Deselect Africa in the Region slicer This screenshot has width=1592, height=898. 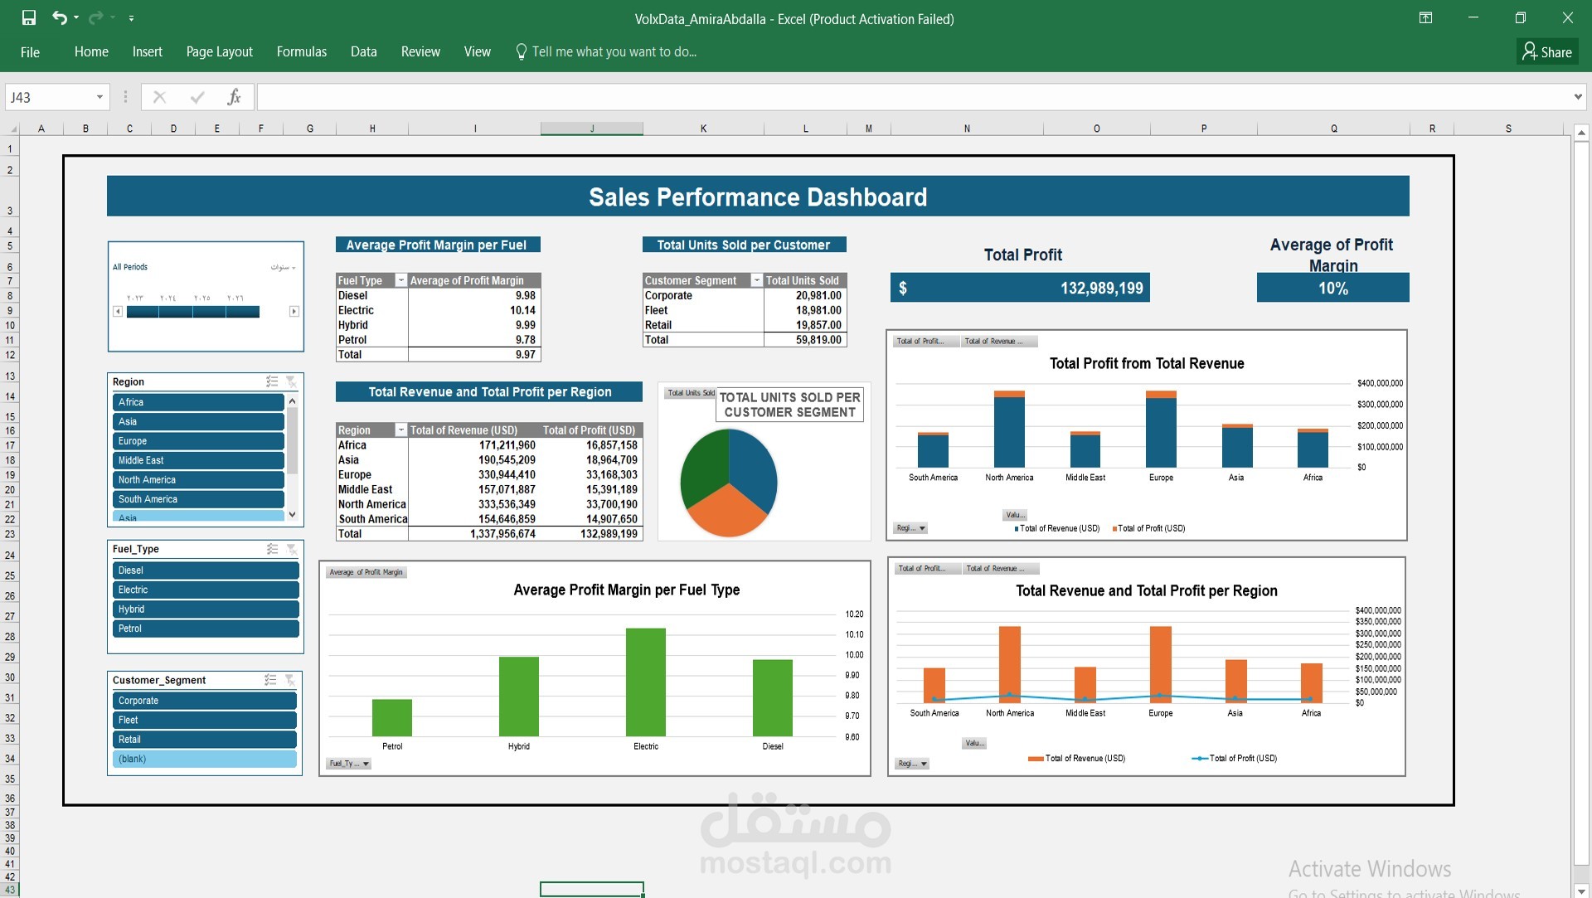(198, 402)
